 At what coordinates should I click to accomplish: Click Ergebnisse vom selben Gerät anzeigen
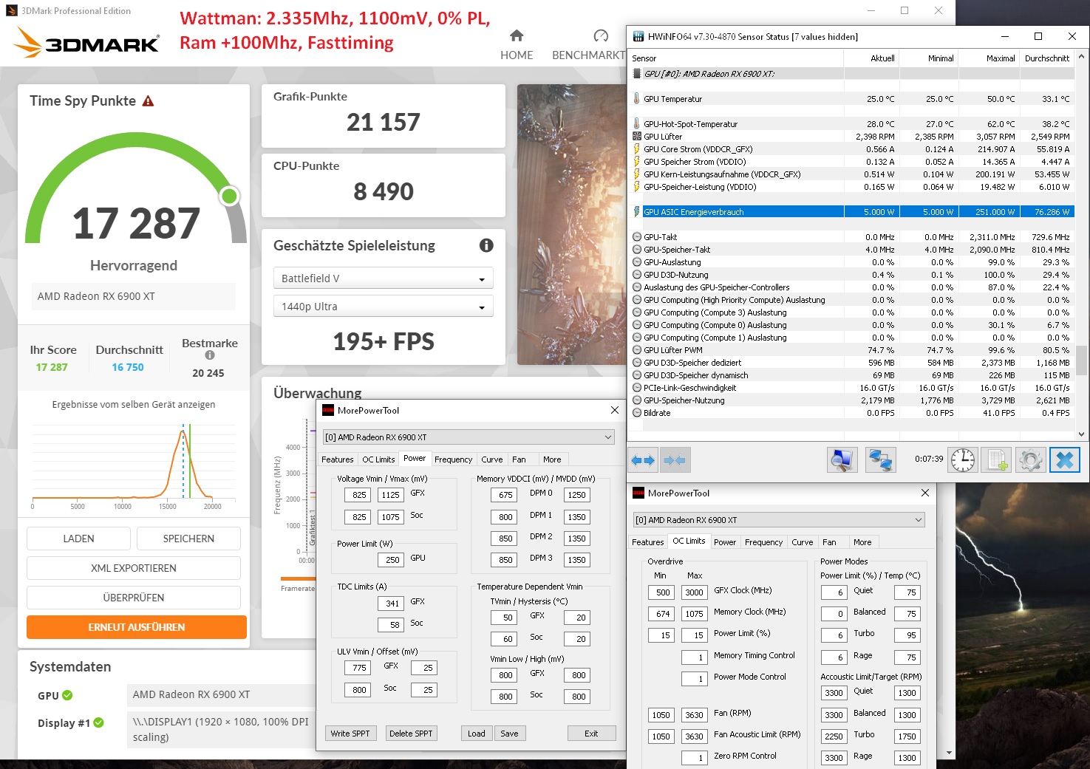pos(134,404)
